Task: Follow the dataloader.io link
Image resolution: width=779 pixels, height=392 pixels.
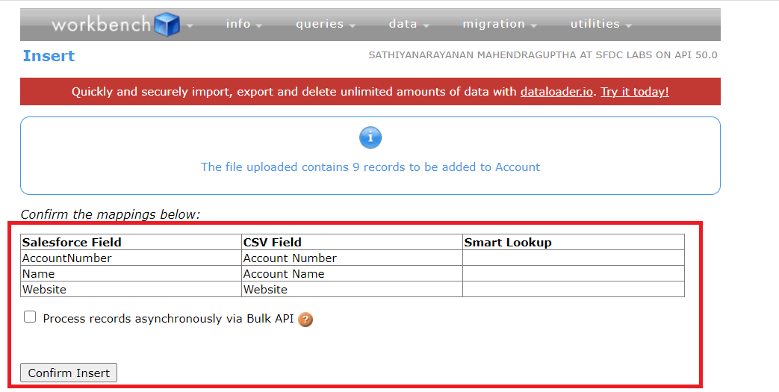Action: [556, 92]
